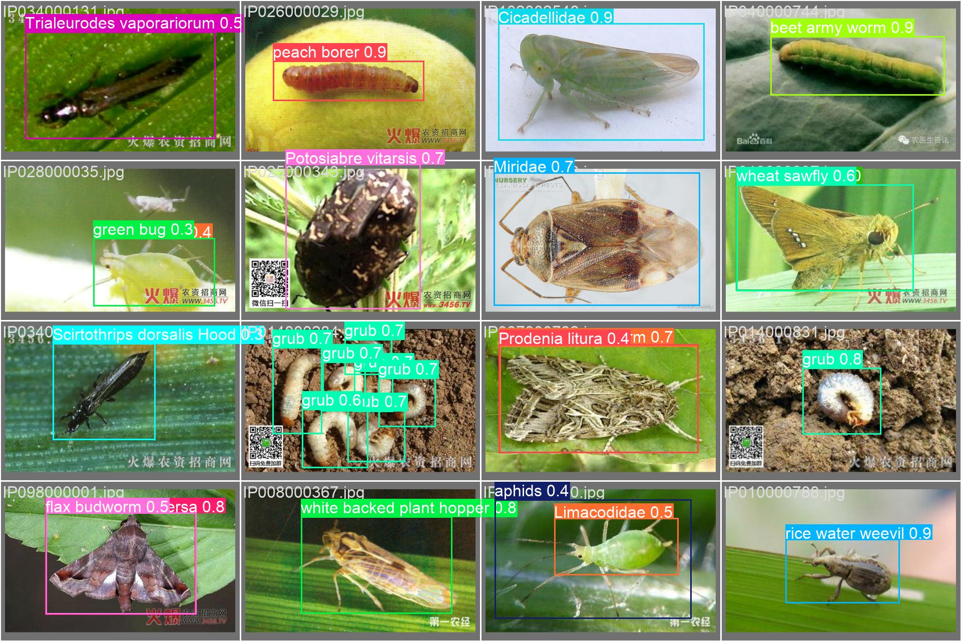Select the flax budworm moth image

point(120,561)
